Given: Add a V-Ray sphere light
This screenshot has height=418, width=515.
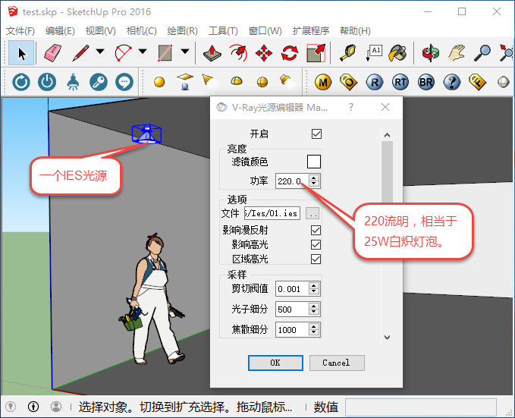Looking at the screenshot, I should [262, 82].
